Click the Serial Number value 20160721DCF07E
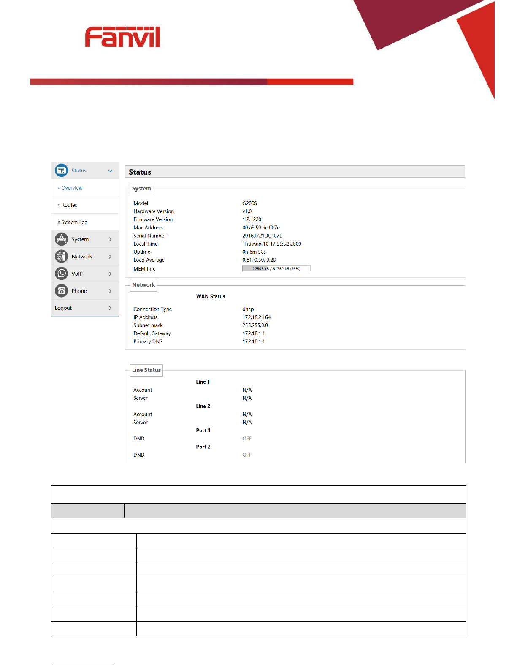The width and height of the screenshot is (517, 669). tap(262, 236)
